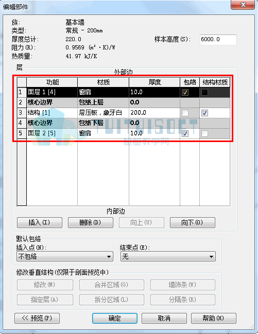Toggle 结构材质 checkbox for 面层 2 [5]
This screenshot has height=334, width=258.
(204, 134)
